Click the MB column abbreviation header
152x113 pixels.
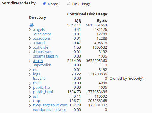click(x=78, y=21)
